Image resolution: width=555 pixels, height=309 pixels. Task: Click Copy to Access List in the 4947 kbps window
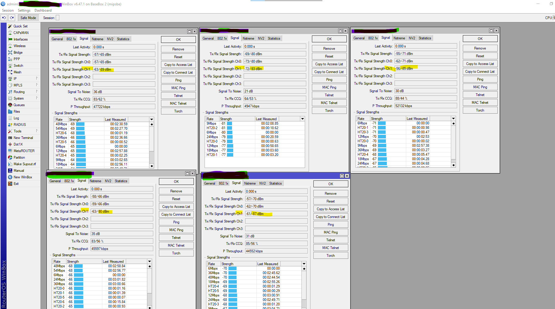coord(329,64)
